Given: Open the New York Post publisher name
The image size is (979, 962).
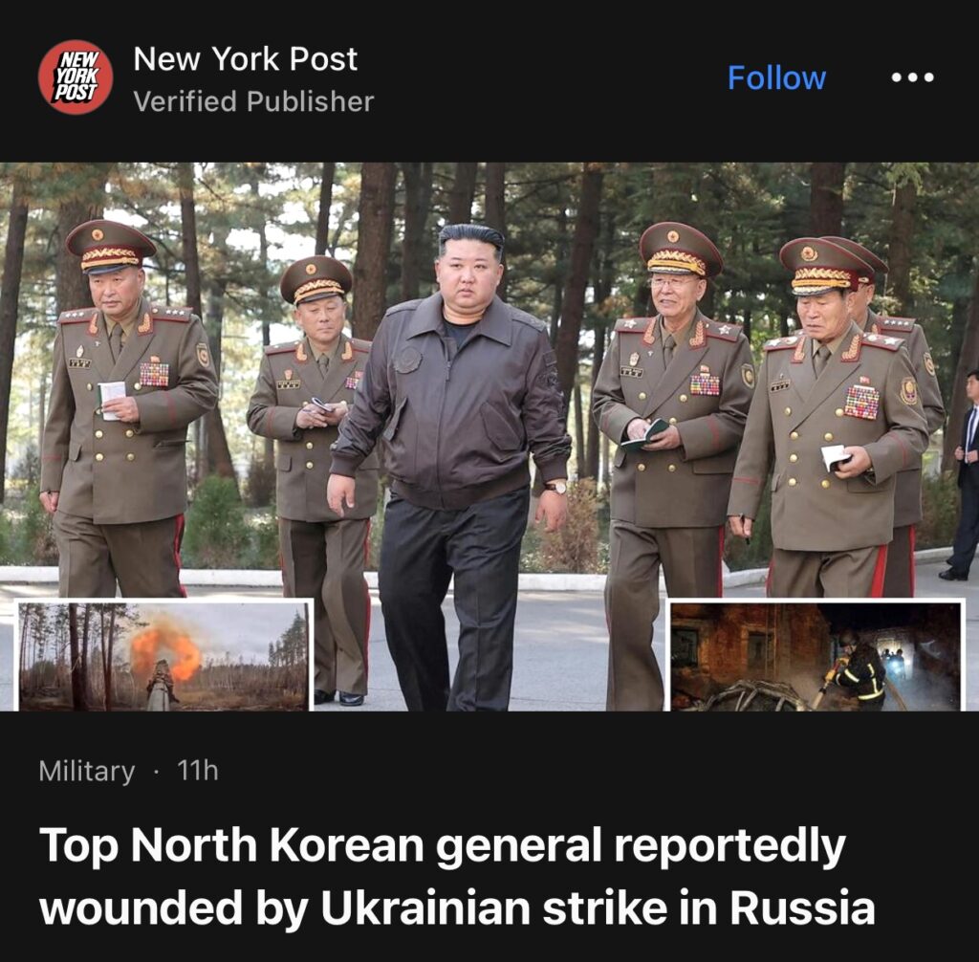Looking at the screenshot, I should [x=246, y=59].
